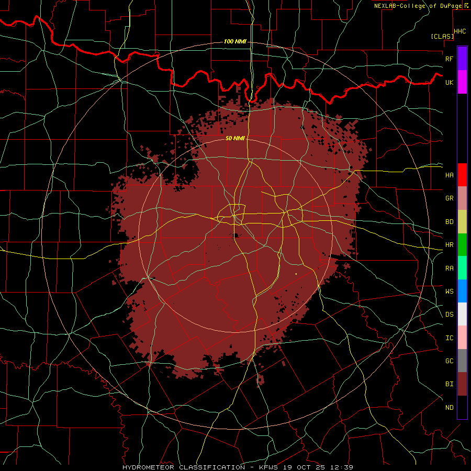Click the GC legend label
471x471 pixels.
pos(450,361)
